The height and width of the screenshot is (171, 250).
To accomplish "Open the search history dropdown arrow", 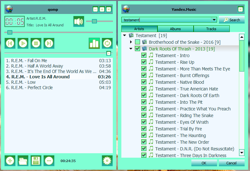I will pyautogui.click(x=214, y=20).
